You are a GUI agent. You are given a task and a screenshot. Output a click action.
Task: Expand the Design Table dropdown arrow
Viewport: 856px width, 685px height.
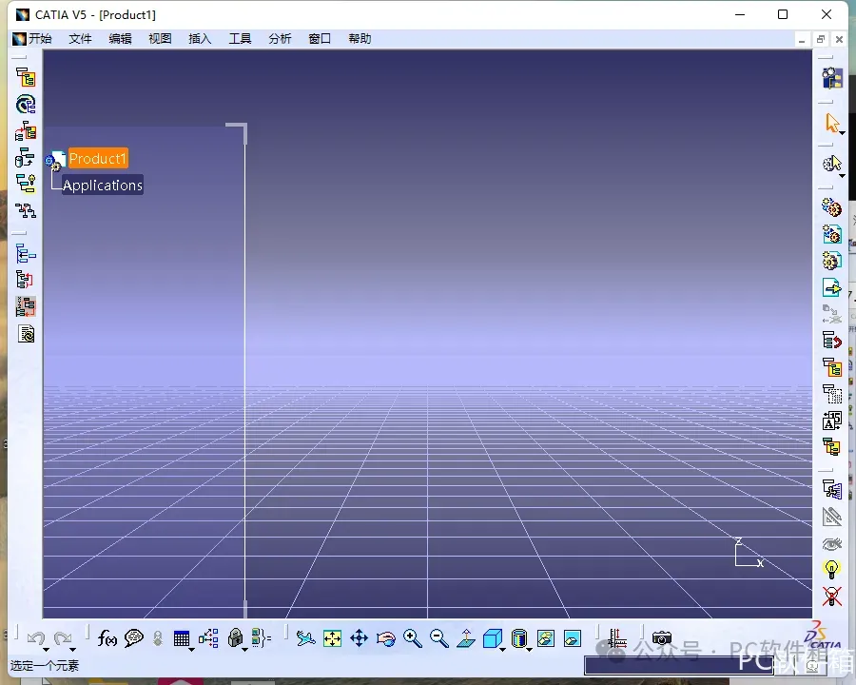point(191,650)
